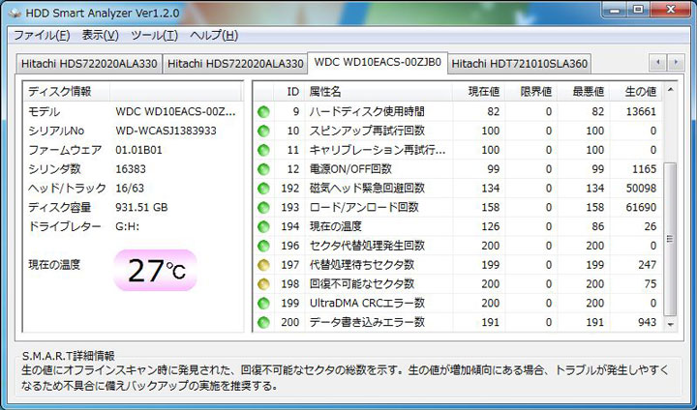Click the ディスク情報 panel header

(x=67, y=92)
